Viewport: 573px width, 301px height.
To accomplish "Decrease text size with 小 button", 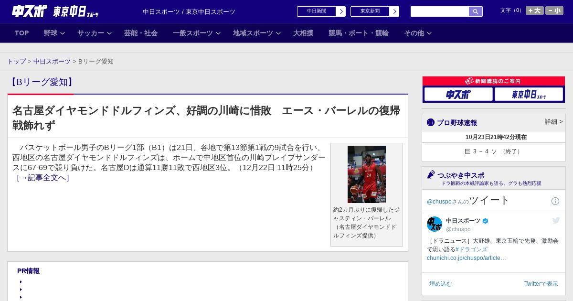I will pyautogui.click(x=554, y=11).
